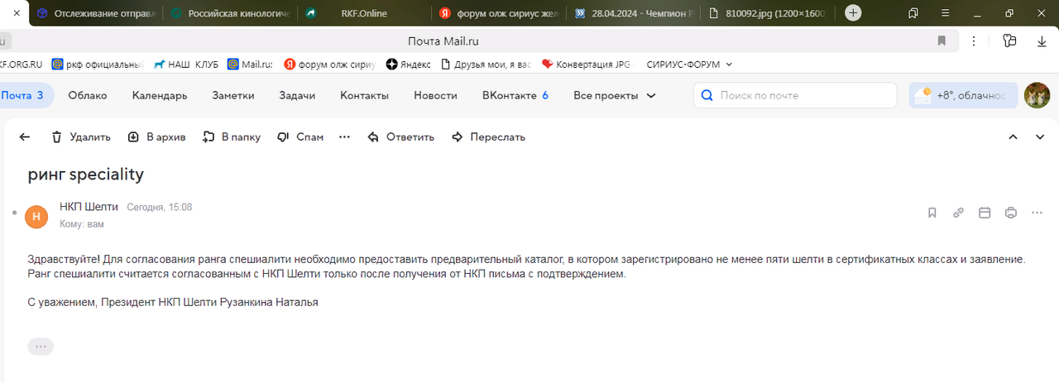Open the toolbar three-dots more actions menu
The height and width of the screenshot is (383, 1059).
click(x=345, y=137)
